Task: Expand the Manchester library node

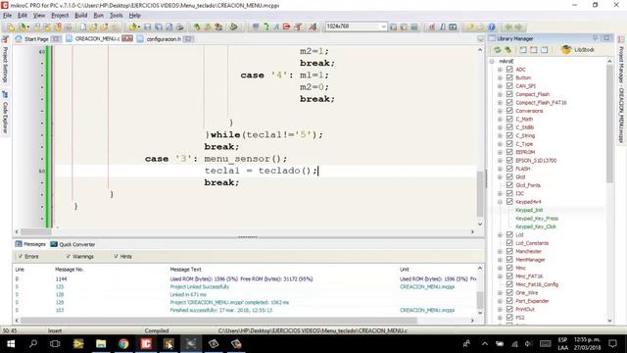Action: coord(500,251)
